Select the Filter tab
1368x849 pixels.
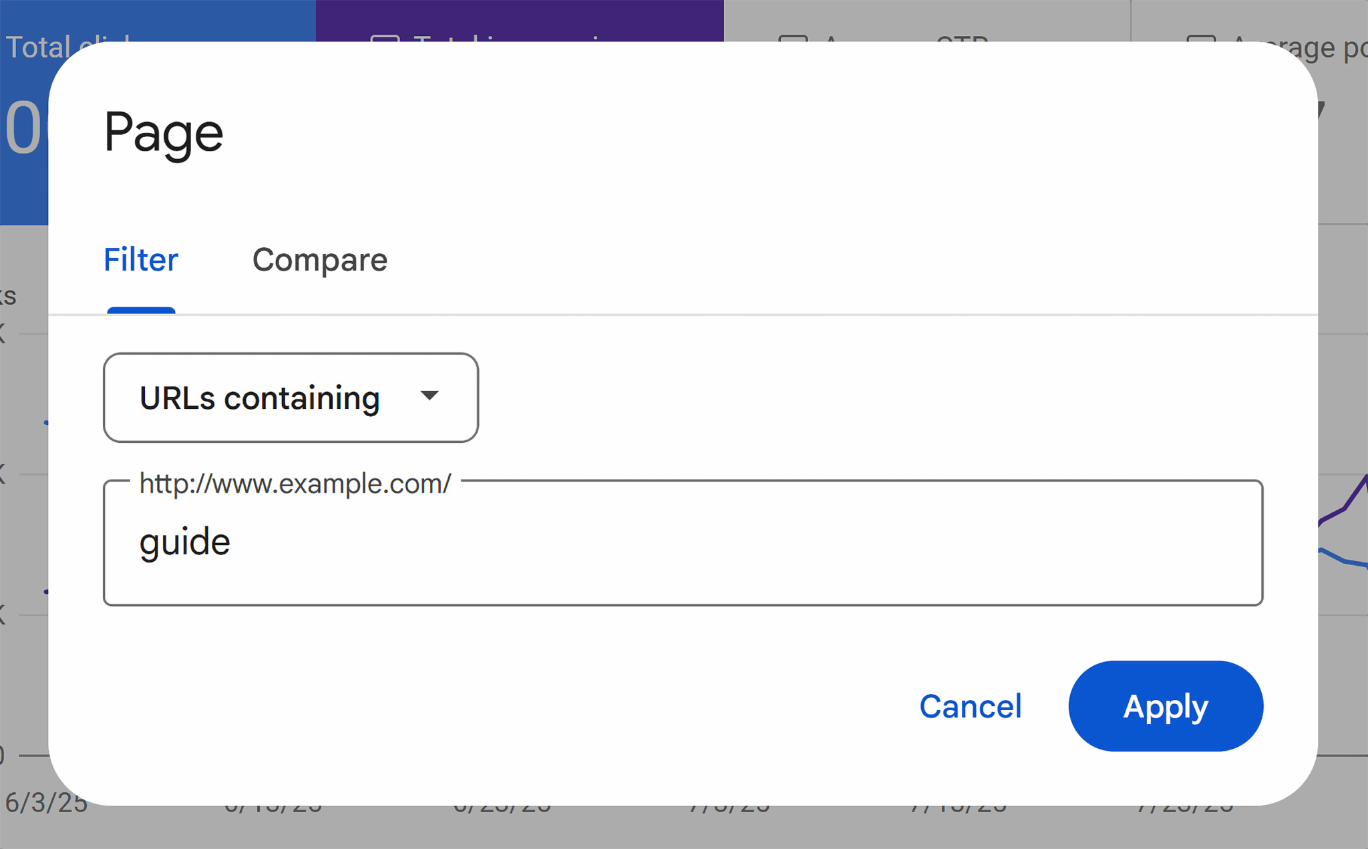tap(140, 261)
